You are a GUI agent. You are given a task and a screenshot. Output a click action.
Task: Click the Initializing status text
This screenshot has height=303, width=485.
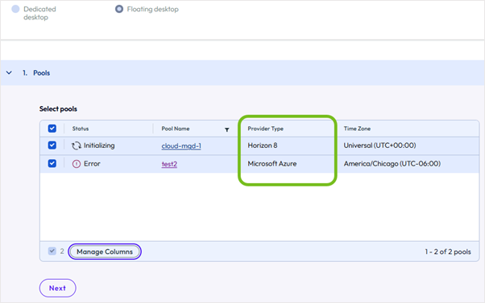click(x=99, y=145)
